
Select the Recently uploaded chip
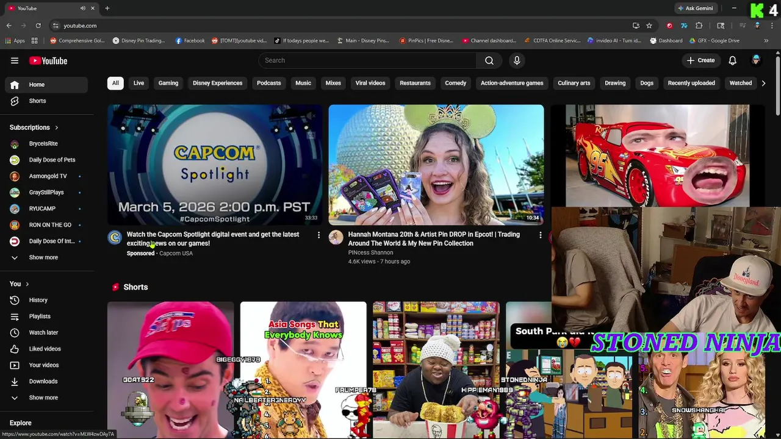(691, 83)
